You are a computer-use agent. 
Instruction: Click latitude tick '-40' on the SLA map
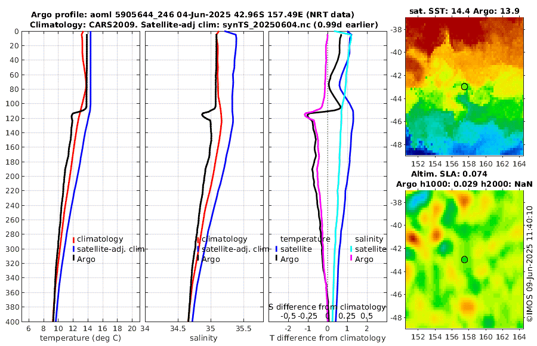click(396, 225)
